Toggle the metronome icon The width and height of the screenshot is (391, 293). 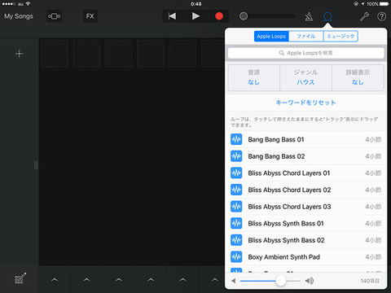[309, 16]
